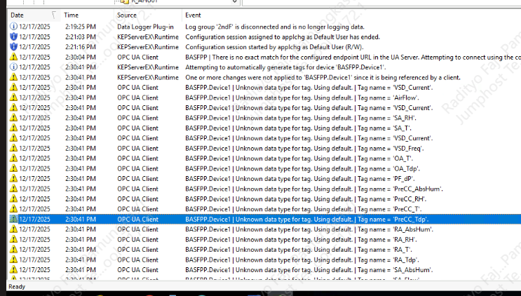521x296 pixels.
Task: Click the shield icon on the session started row
Action: (x=13, y=47)
